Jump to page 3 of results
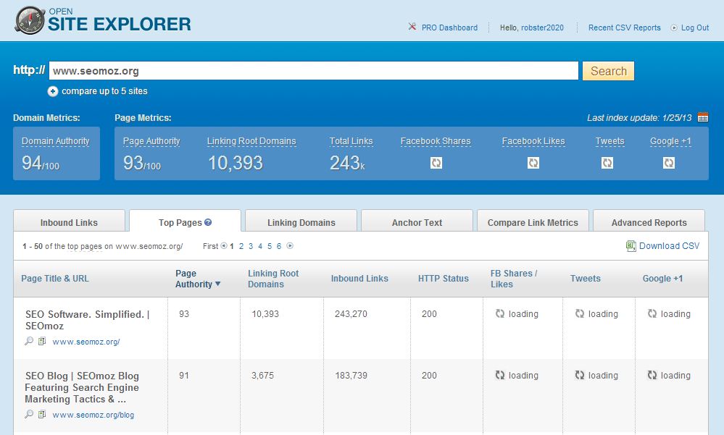Image resolution: width=724 pixels, height=435 pixels. (251, 246)
